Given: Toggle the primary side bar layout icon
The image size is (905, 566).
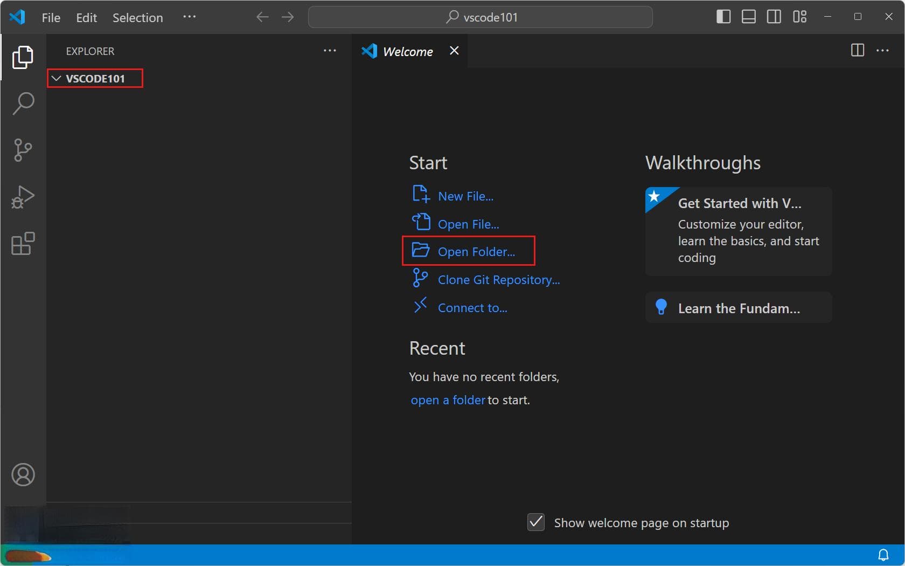Looking at the screenshot, I should (x=723, y=17).
